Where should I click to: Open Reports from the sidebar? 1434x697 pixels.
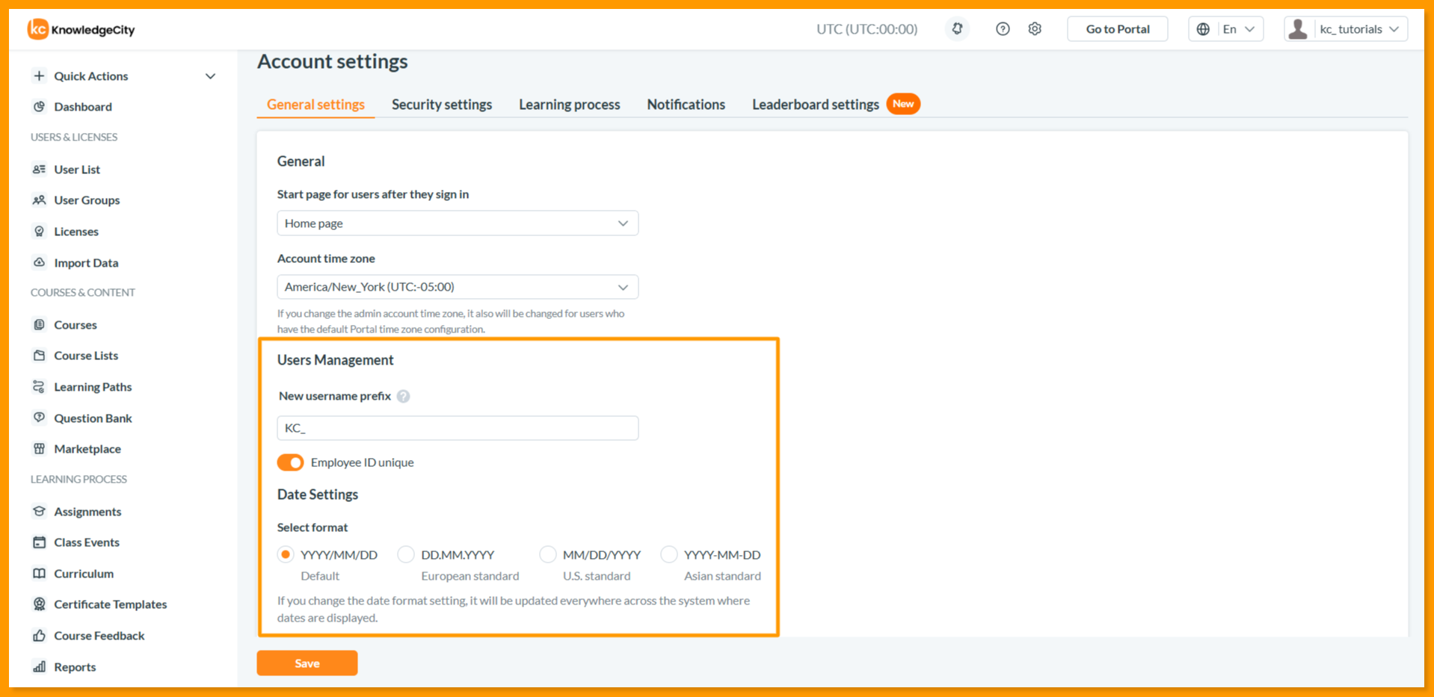coord(75,667)
